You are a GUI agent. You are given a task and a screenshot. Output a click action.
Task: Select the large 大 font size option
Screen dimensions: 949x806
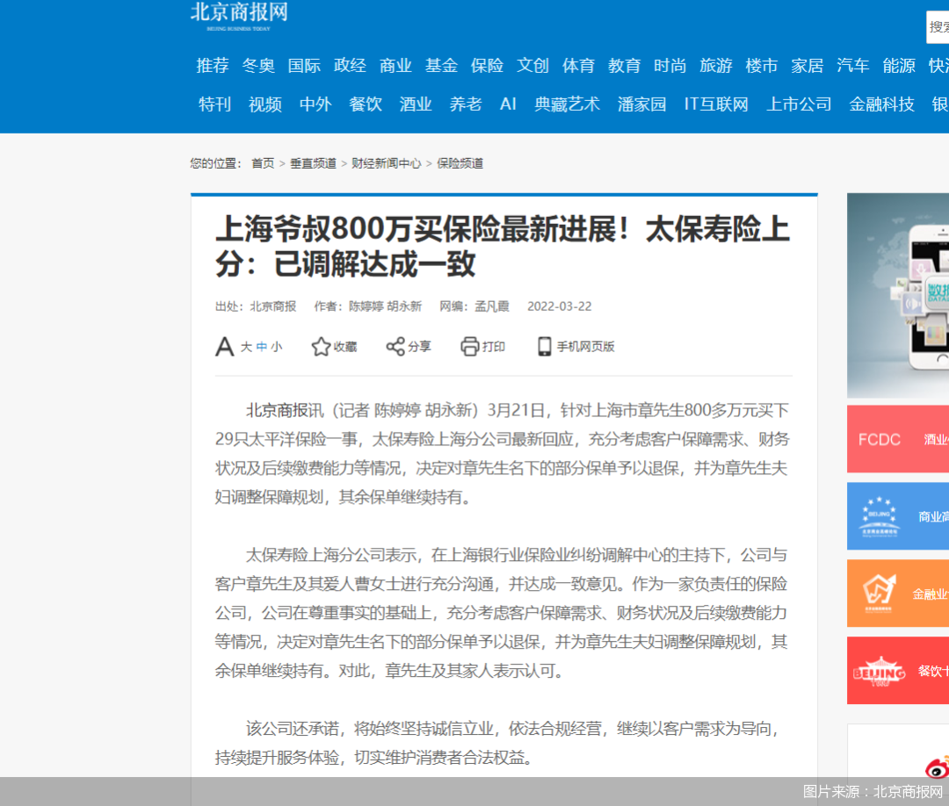click(246, 348)
